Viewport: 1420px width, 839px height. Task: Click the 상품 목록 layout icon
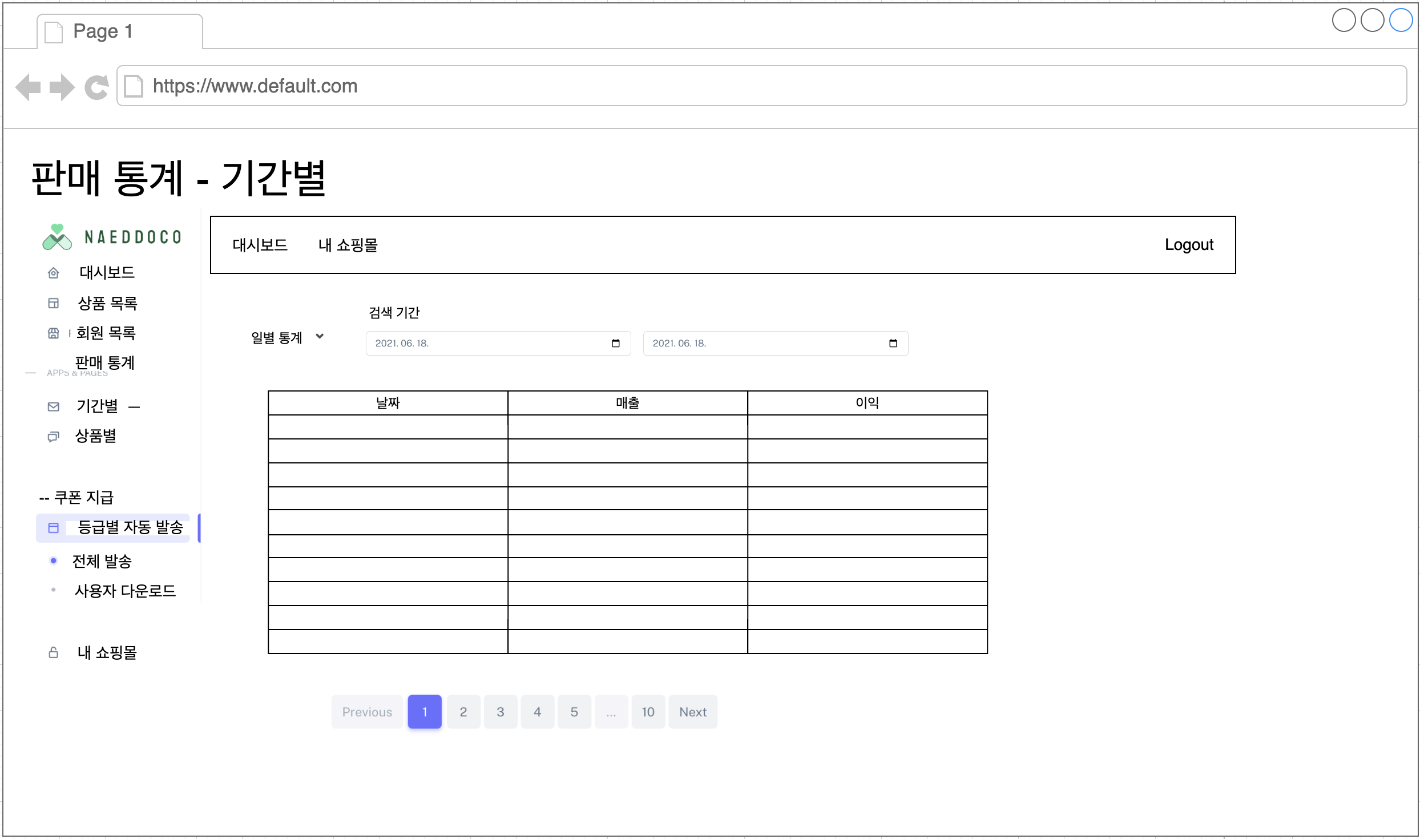pyautogui.click(x=53, y=303)
